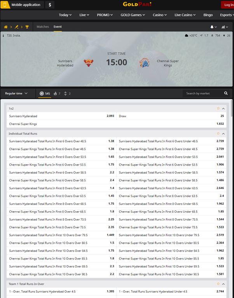This screenshot has height=298, width=234.
Task: Click the cloud weather icon
Action: point(187,35)
